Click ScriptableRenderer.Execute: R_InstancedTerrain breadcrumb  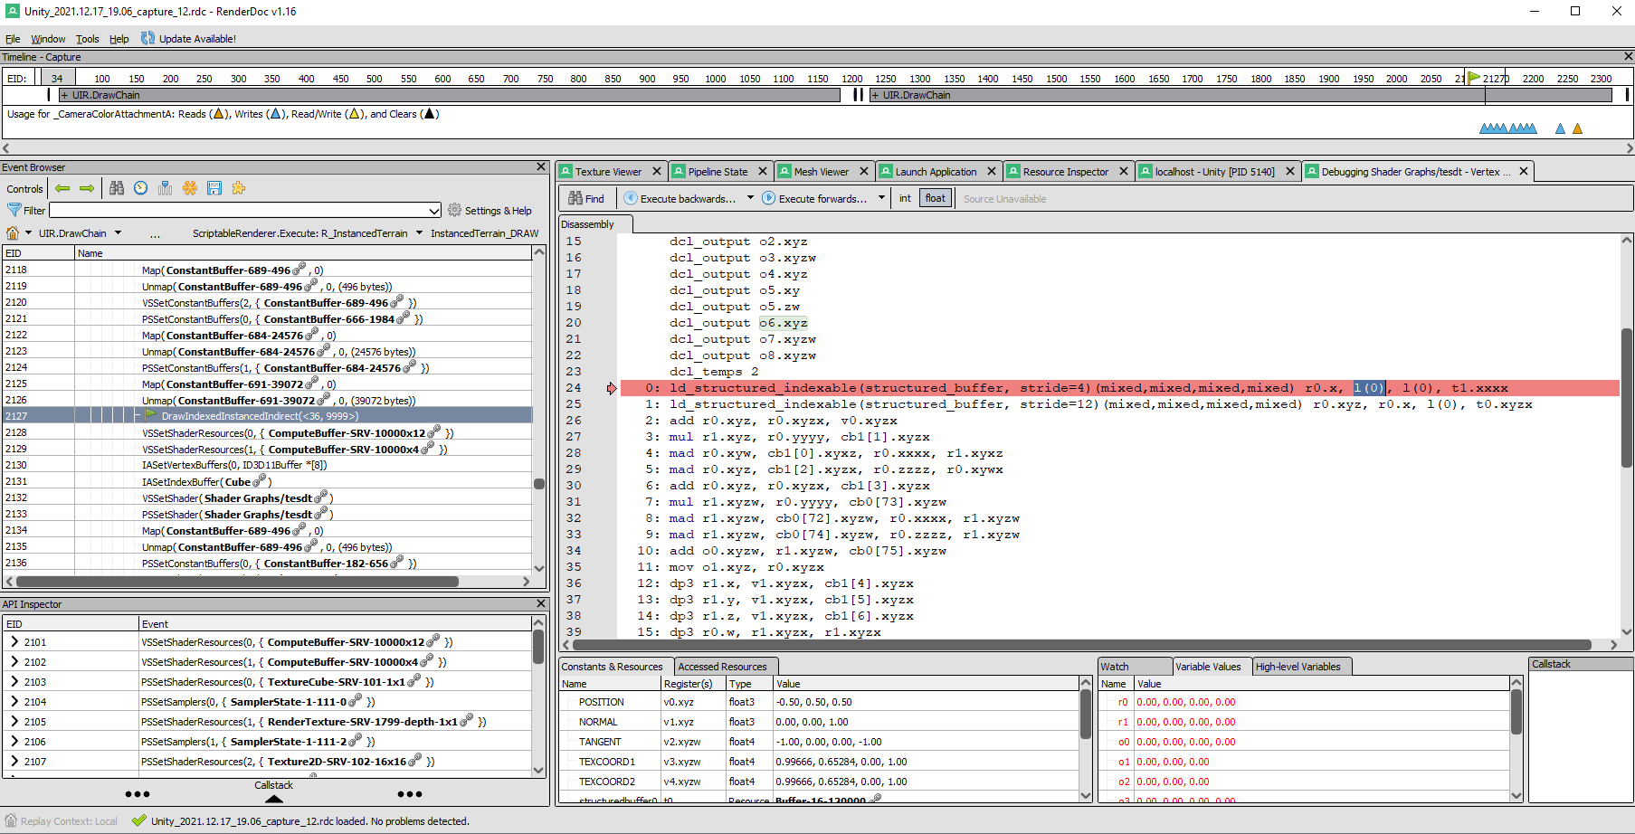[x=299, y=233]
